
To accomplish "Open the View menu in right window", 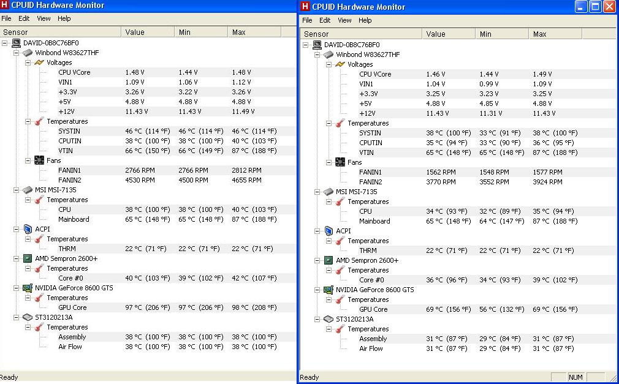I will [344, 20].
